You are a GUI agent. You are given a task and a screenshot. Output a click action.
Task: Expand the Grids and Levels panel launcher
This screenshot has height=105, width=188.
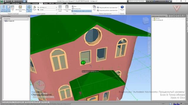[x=56, y=14]
